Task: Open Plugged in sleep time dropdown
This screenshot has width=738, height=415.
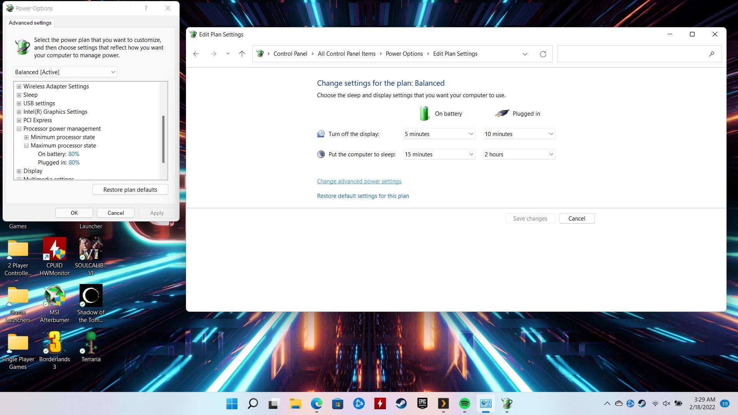Action: 519,154
